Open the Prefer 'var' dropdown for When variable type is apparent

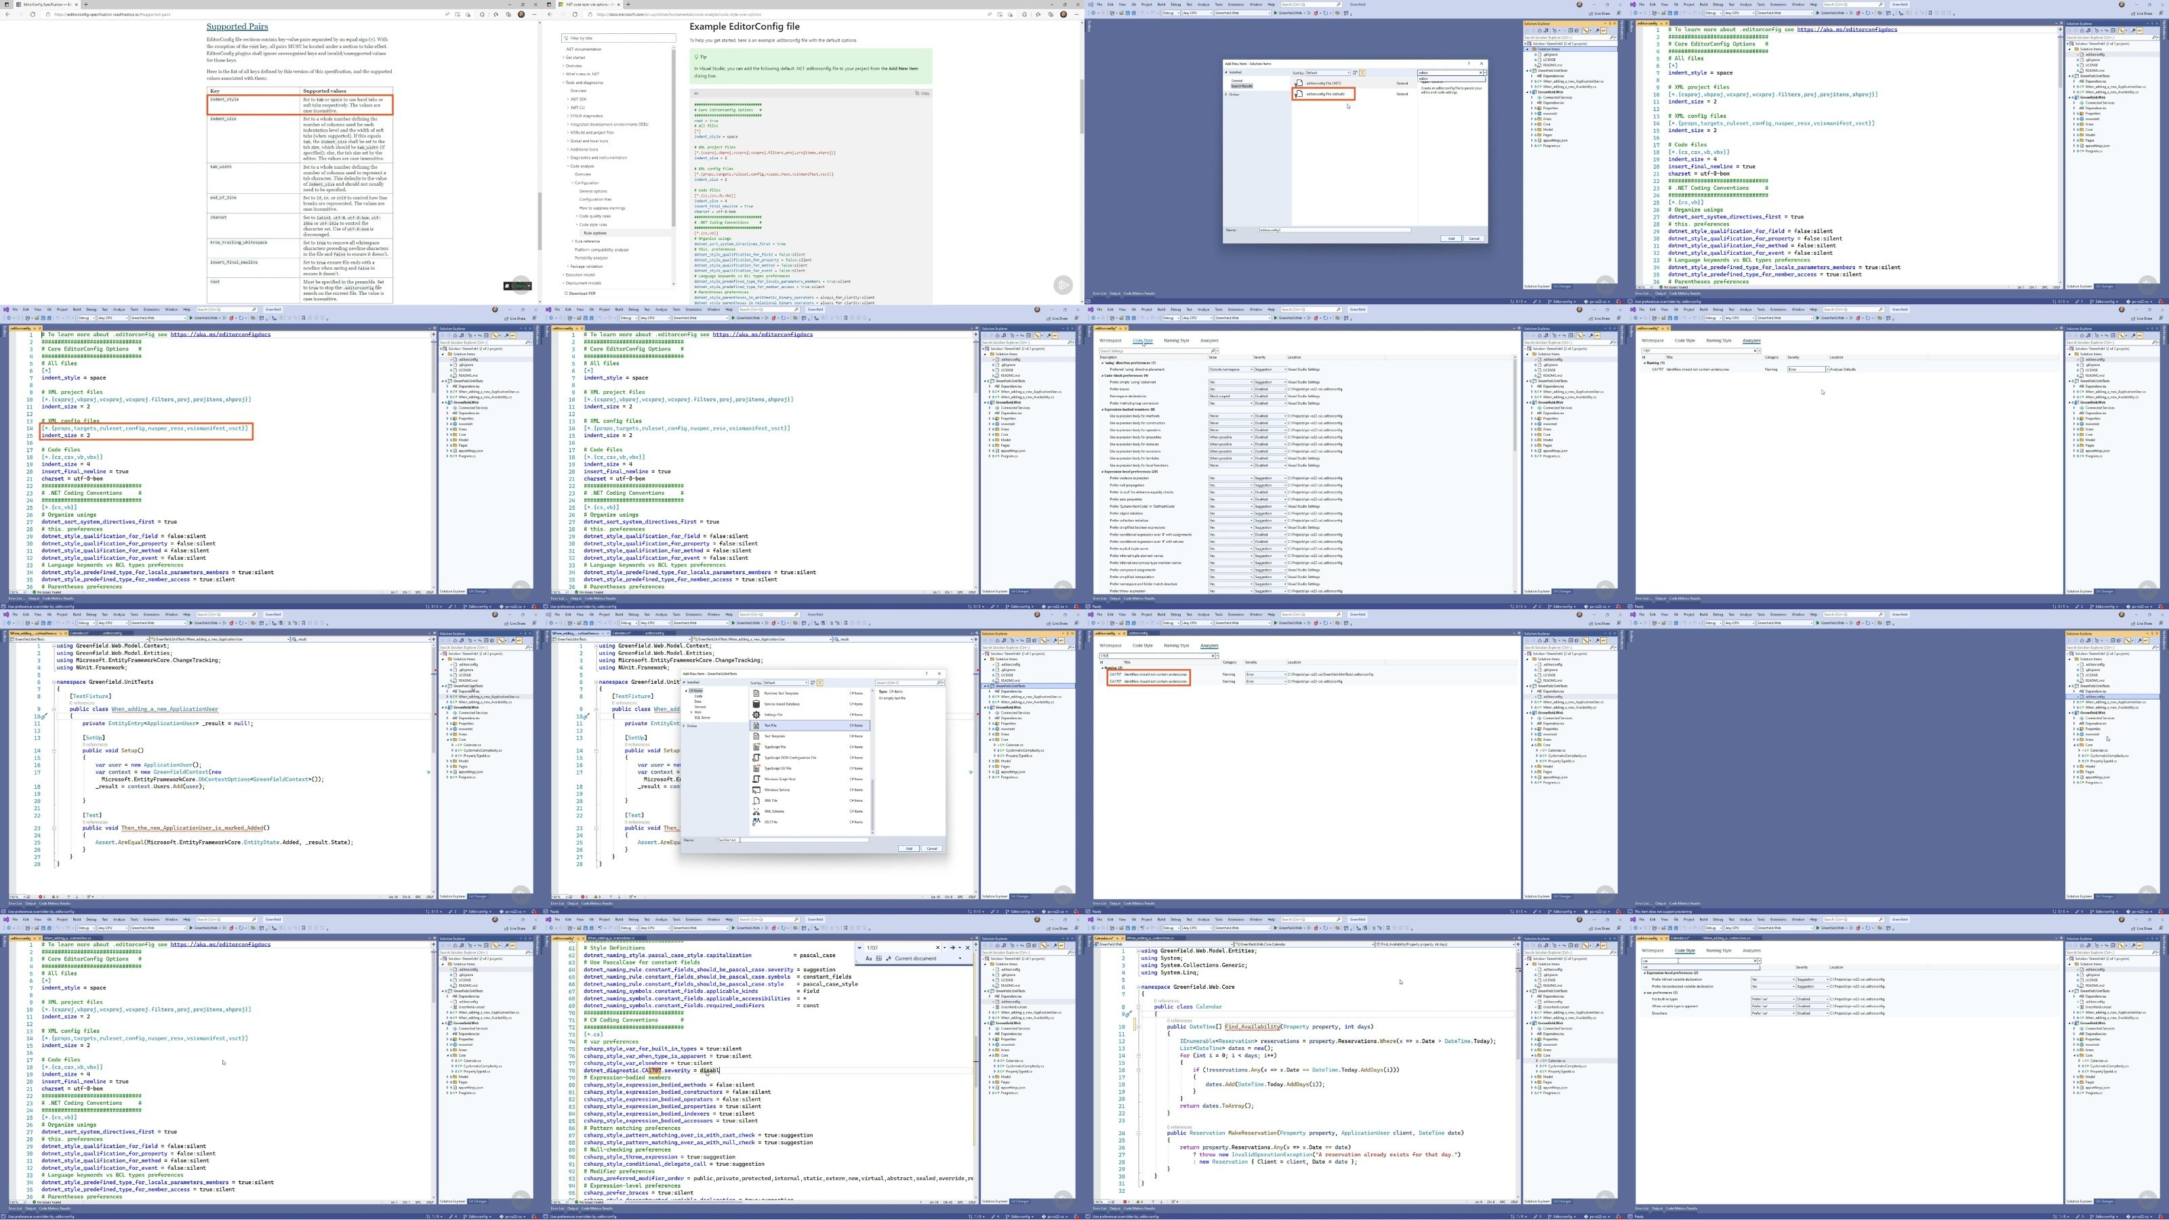1772,1006
